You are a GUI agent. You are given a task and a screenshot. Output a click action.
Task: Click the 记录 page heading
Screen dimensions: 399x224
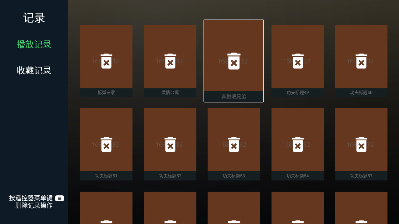coord(34,18)
